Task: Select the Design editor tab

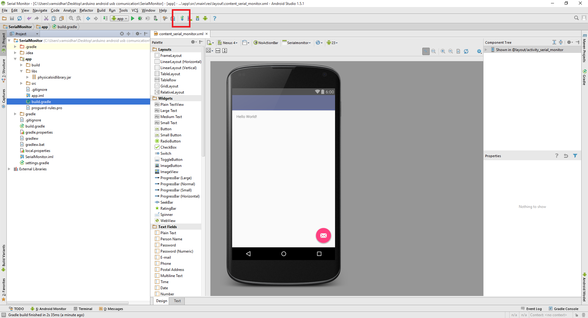Action: [x=162, y=301]
